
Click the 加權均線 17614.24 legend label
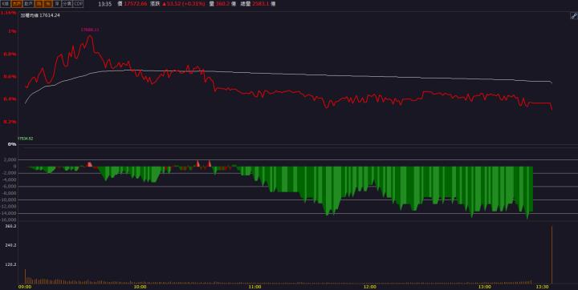click(40, 15)
